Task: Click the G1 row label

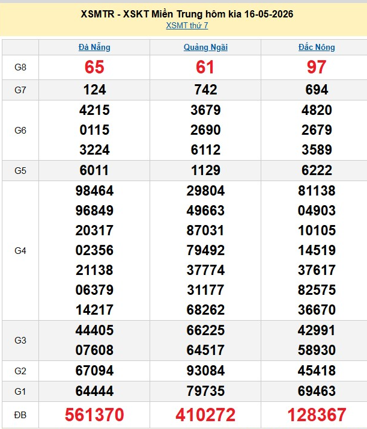Action: 20,392
